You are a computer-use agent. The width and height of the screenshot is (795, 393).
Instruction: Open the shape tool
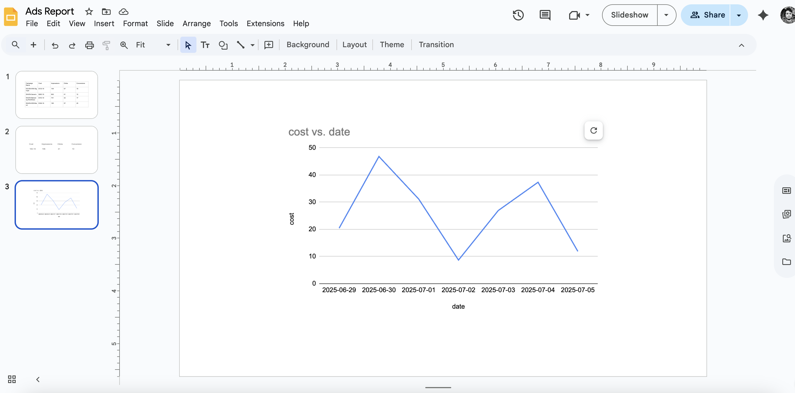223,45
